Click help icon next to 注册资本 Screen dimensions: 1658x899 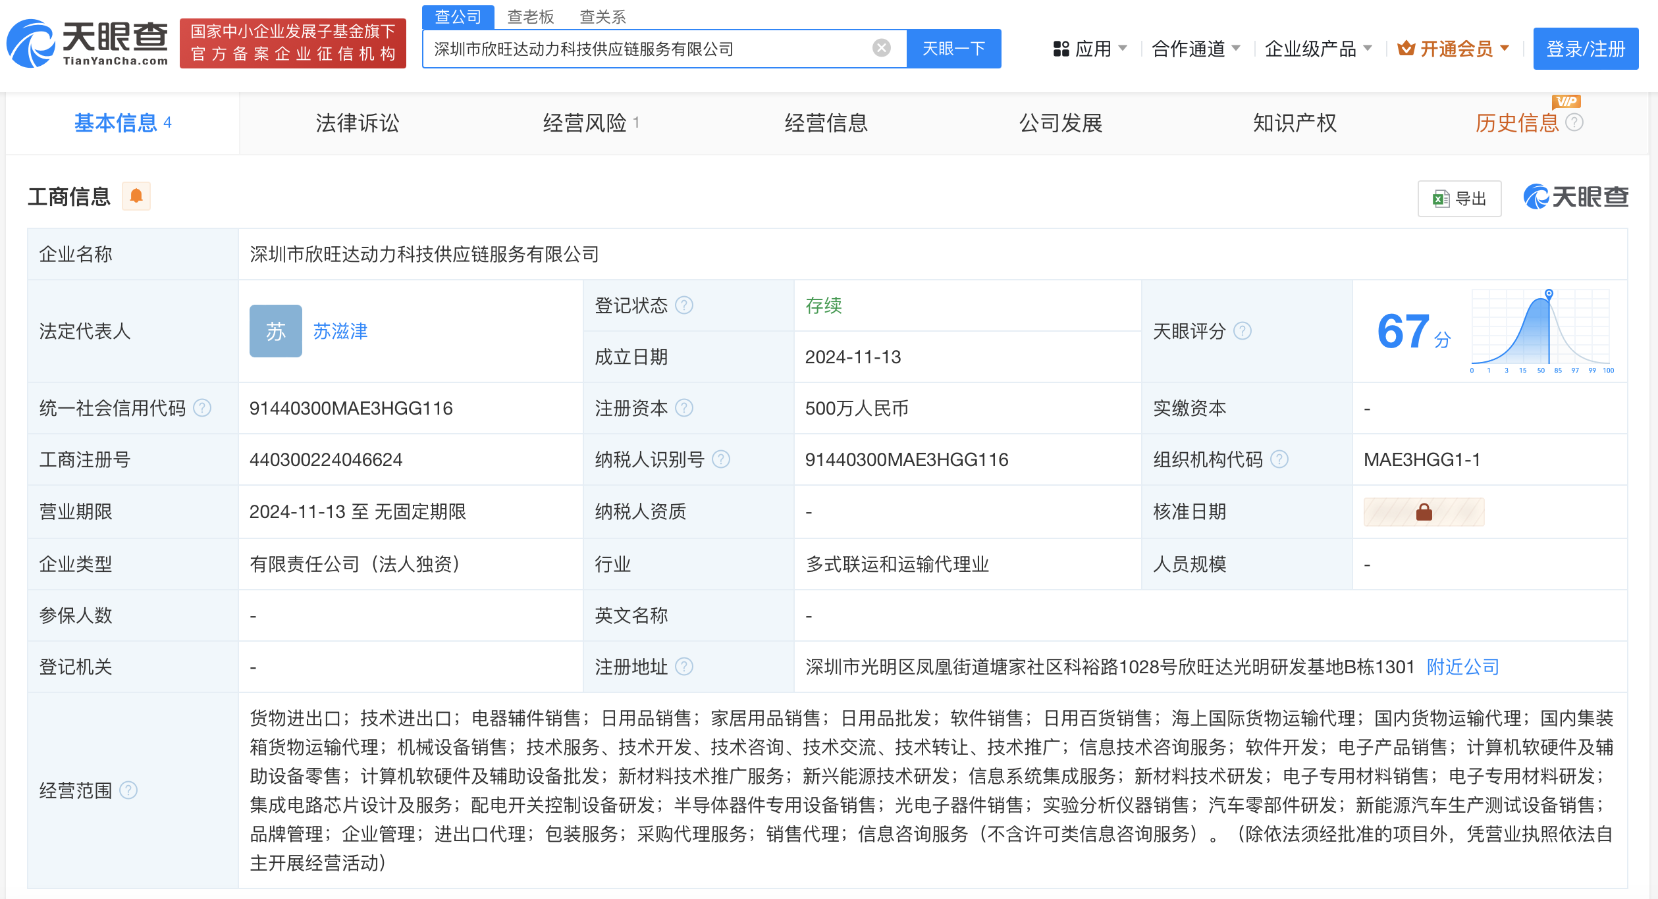pyautogui.click(x=684, y=408)
